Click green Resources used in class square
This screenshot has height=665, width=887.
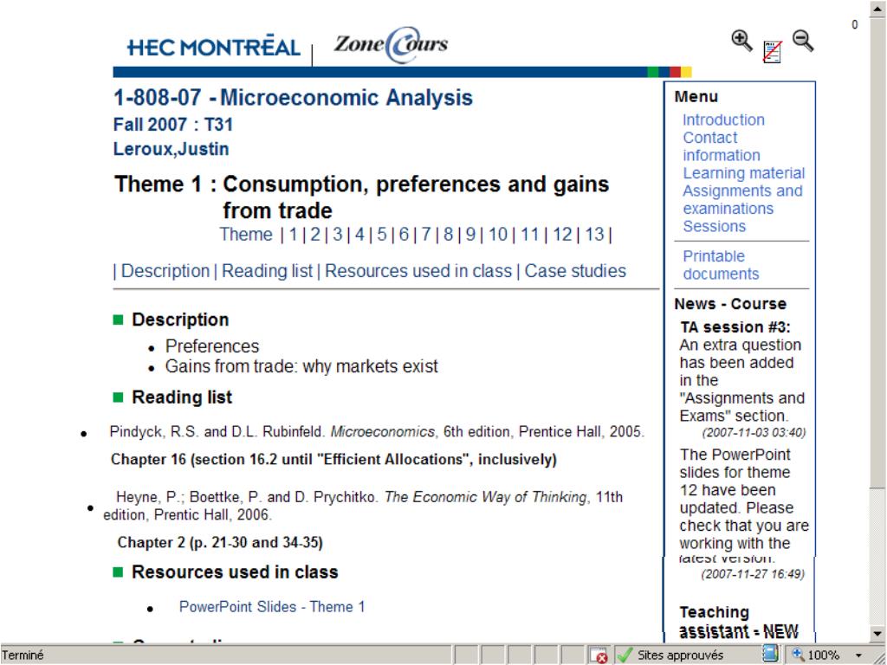118,572
